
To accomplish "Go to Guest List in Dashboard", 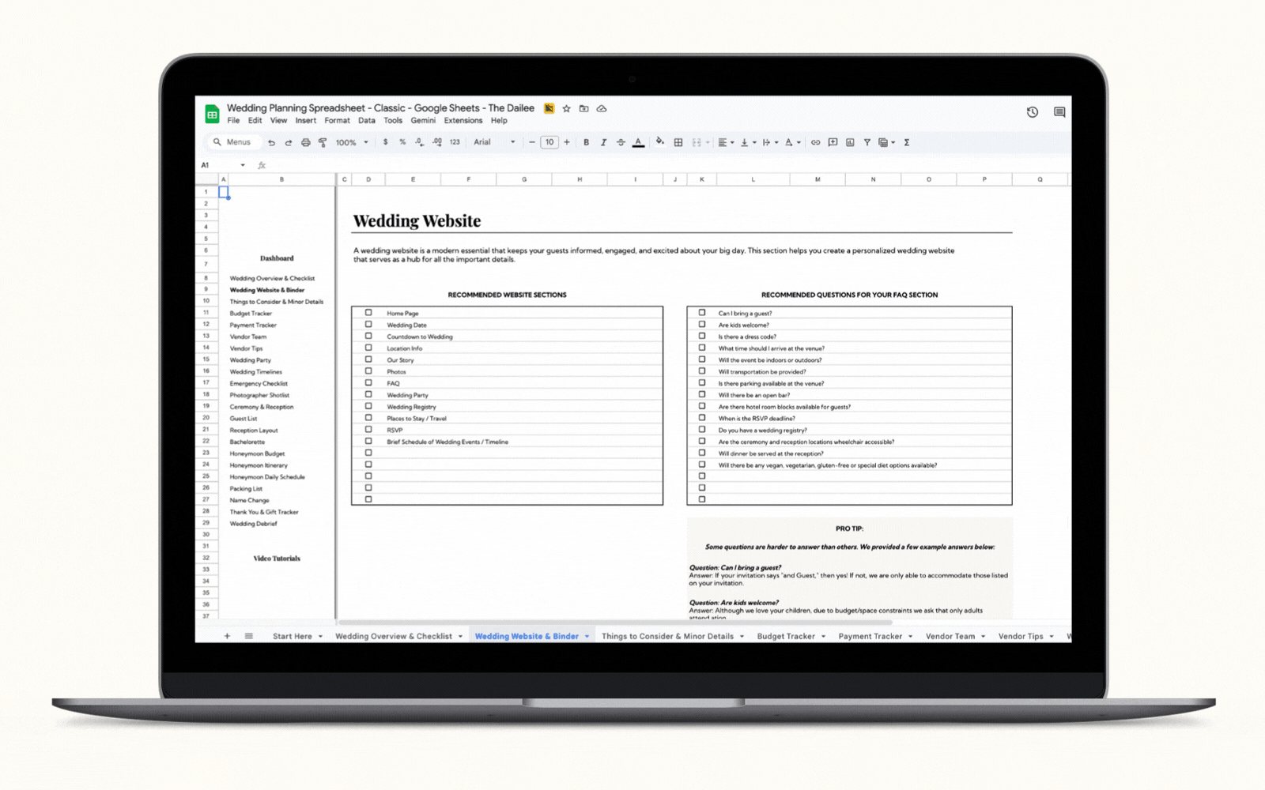I will (x=244, y=419).
